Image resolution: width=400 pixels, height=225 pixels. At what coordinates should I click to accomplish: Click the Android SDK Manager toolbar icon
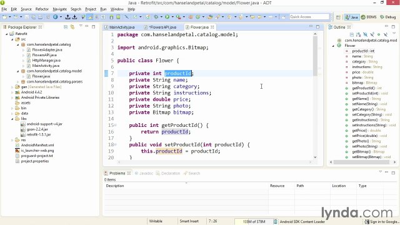[111, 17]
